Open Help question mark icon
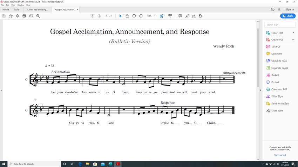The height and width of the screenshot is (167, 298). pyautogui.click(x=273, y=9)
